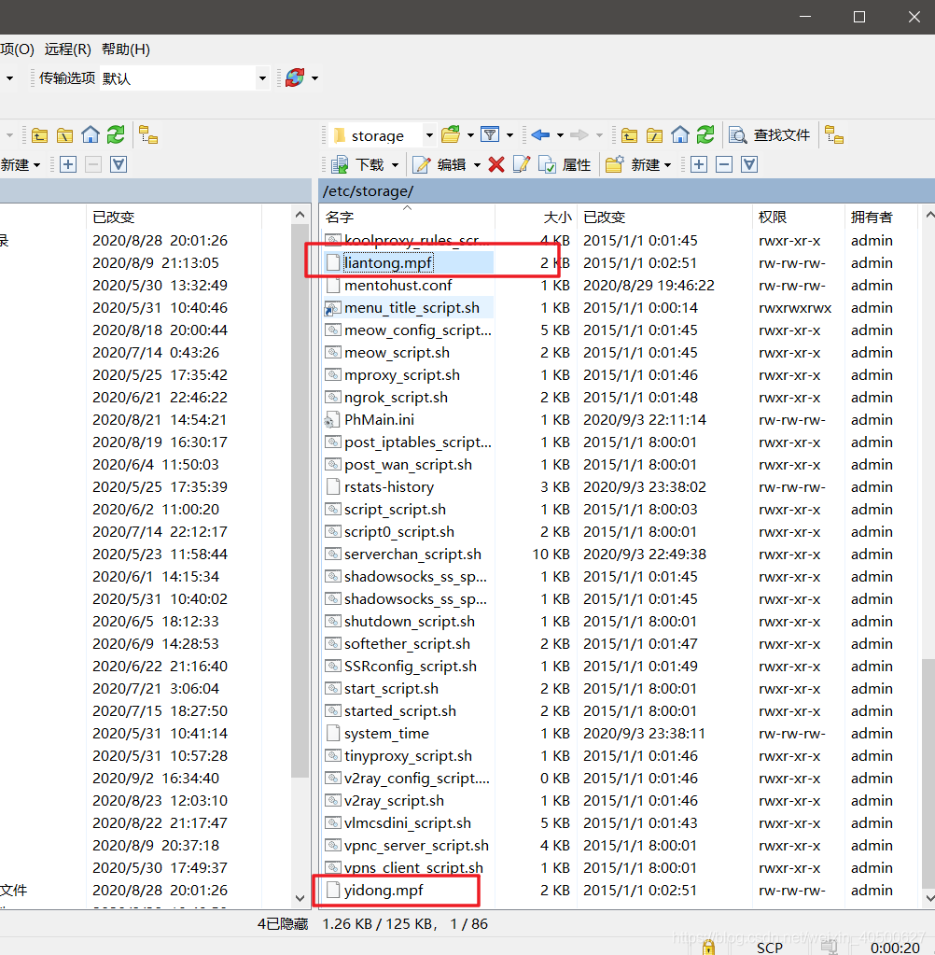Screen dimensions: 935x955
Task: Go to remote parent directory icon
Action: point(630,134)
